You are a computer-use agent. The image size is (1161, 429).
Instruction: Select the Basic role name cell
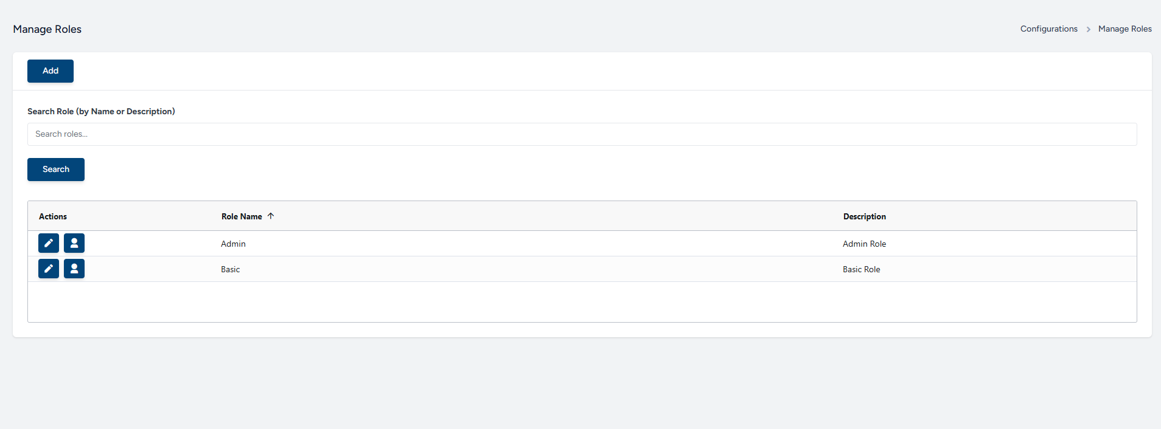pyautogui.click(x=231, y=269)
